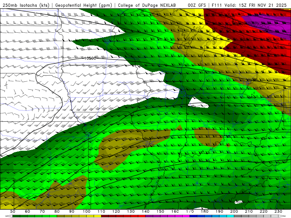Click the legend value 80

click(x=57, y=211)
